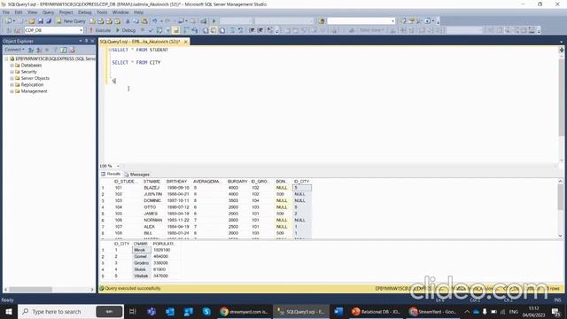Expand the Replication tree node
The height and width of the screenshot is (319, 567).
pos(12,85)
